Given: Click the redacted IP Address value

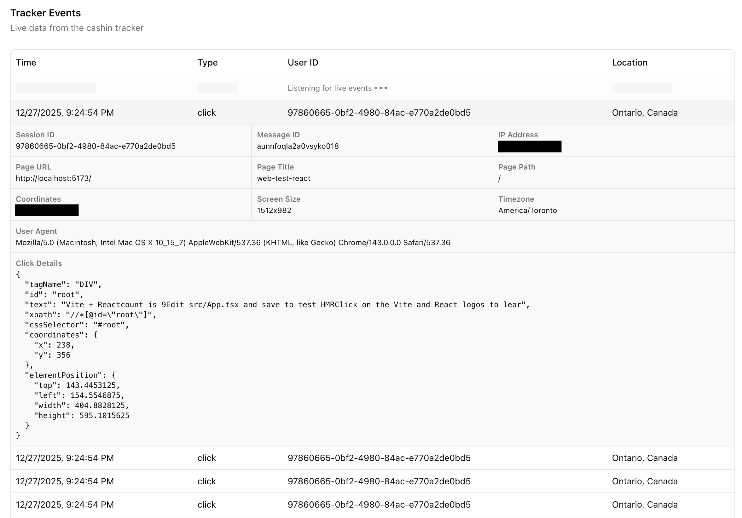Looking at the screenshot, I should click(x=529, y=147).
